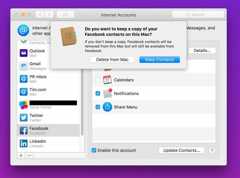240x178 pixels.
Task: Click the Gmail Messages account icon
Action: [x=23, y=66]
